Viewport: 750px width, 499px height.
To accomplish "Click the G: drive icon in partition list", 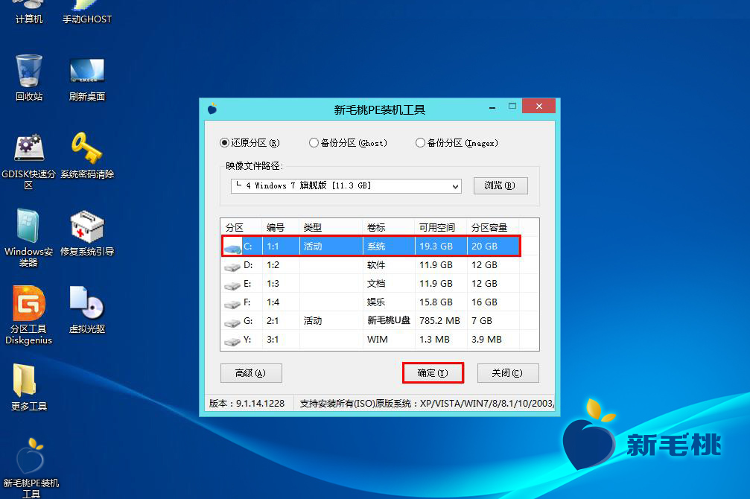I will pos(233,322).
